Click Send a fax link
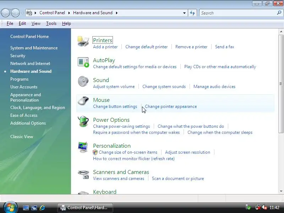The width and height of the screenshot is (284, 213). [225, 47]
